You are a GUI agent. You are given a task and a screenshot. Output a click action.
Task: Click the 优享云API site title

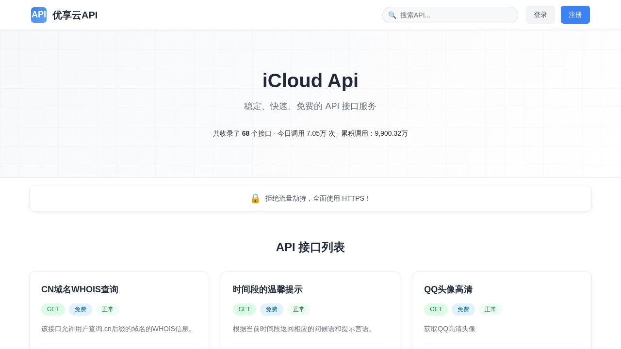(75, 15)
